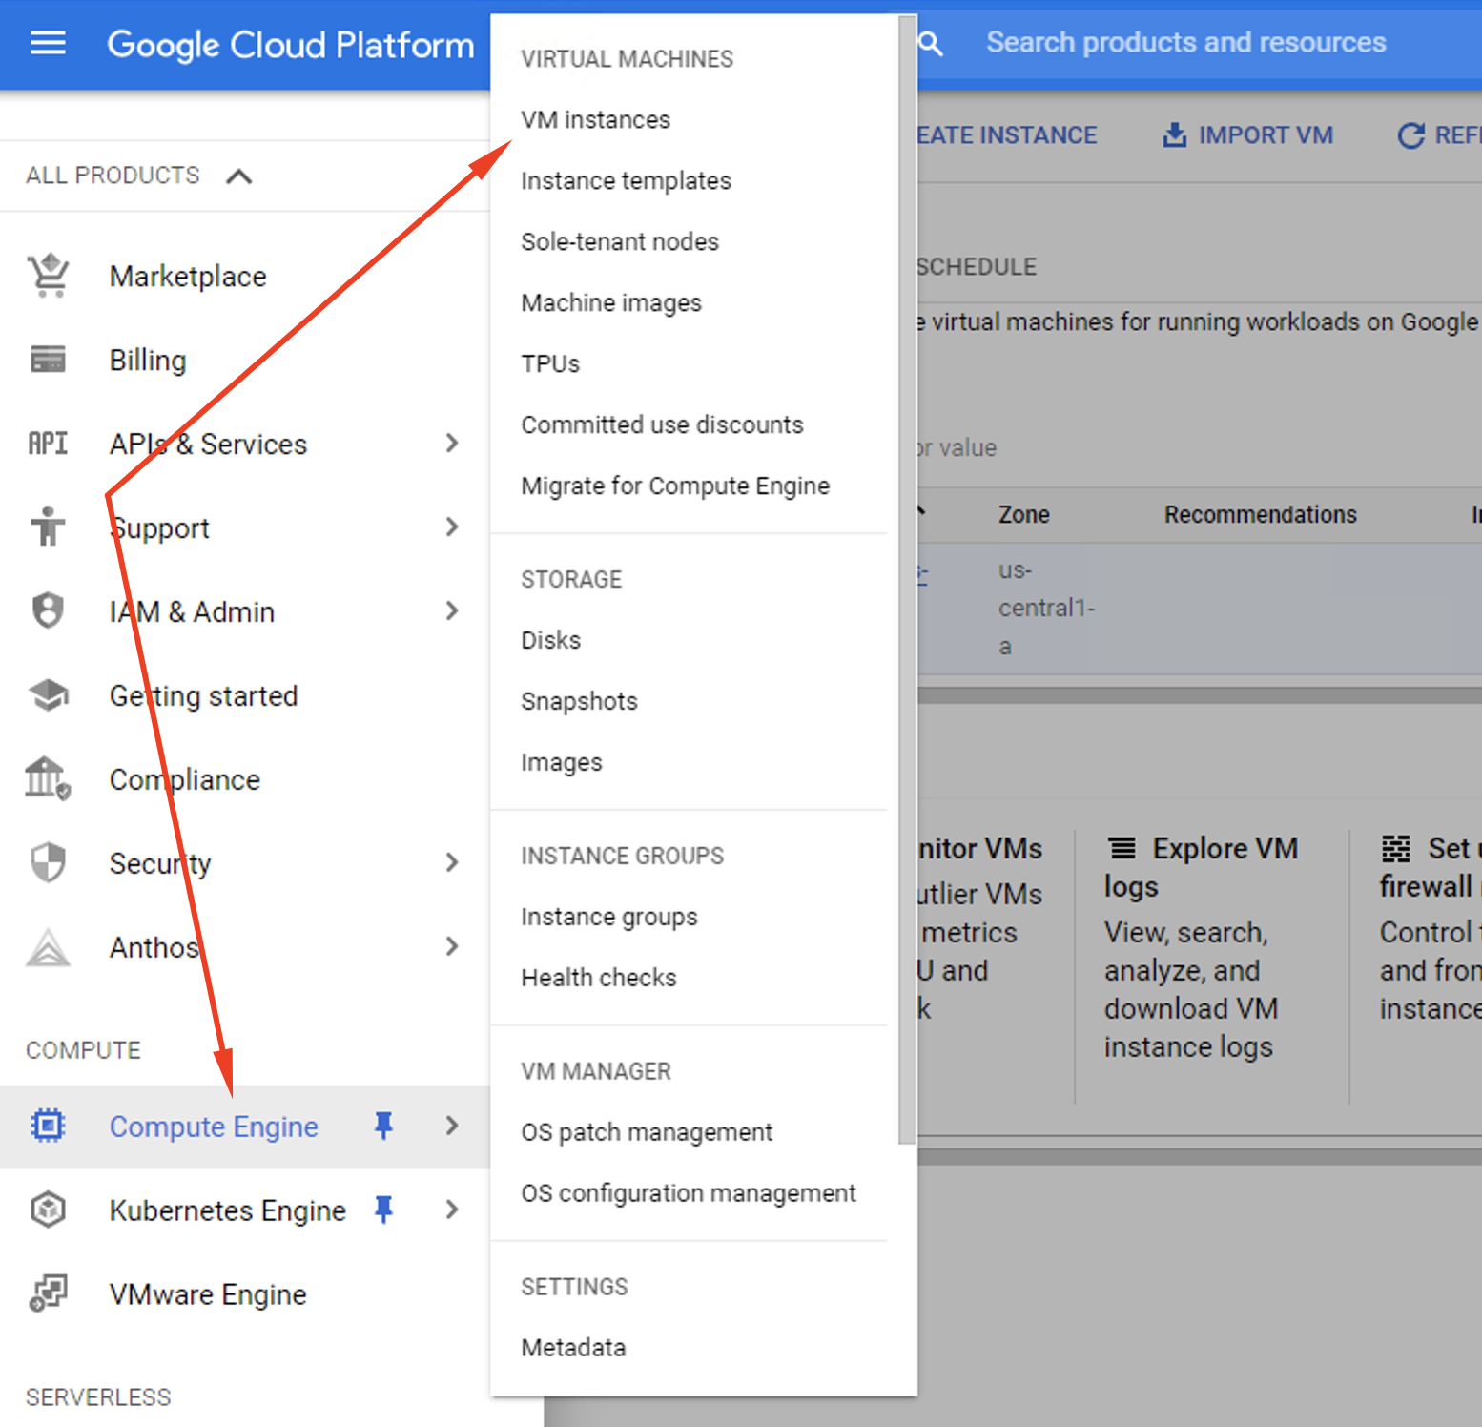Click the Search products and resources field
Screen dimensions: 1482x1427
(1186, 43)
